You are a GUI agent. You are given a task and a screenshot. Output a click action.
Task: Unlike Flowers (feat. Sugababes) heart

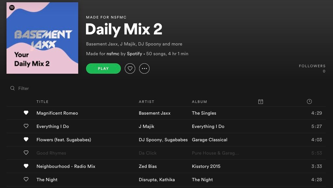(26, 139)
